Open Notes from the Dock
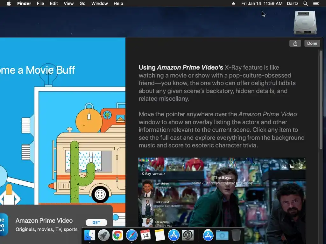This screenshot has height=244, width=326. [160, 235]
